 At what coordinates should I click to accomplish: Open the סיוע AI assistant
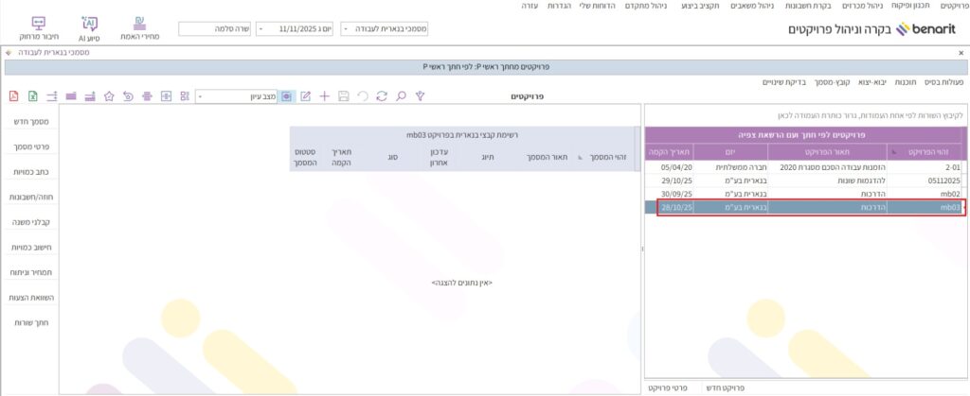tap(89, 27)
